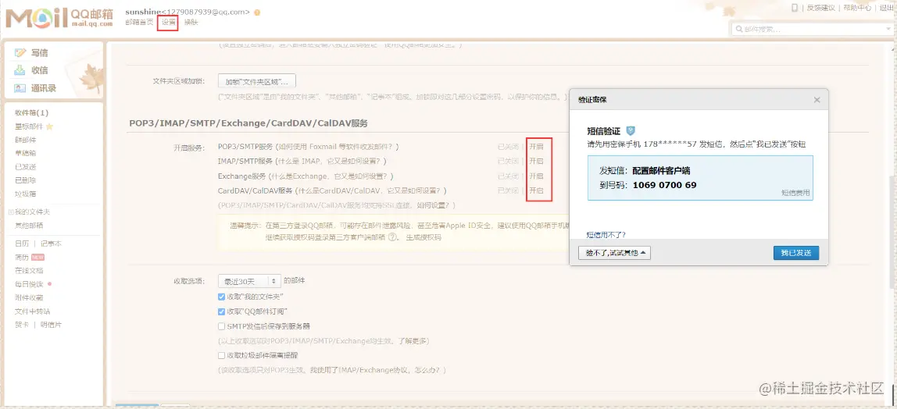Open the 设置 page
The height and width of the screenshot is (409, 897).
click(x=169, y=23)
